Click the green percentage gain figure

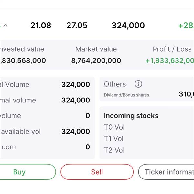pyautogui.click(x=186, y=26)
